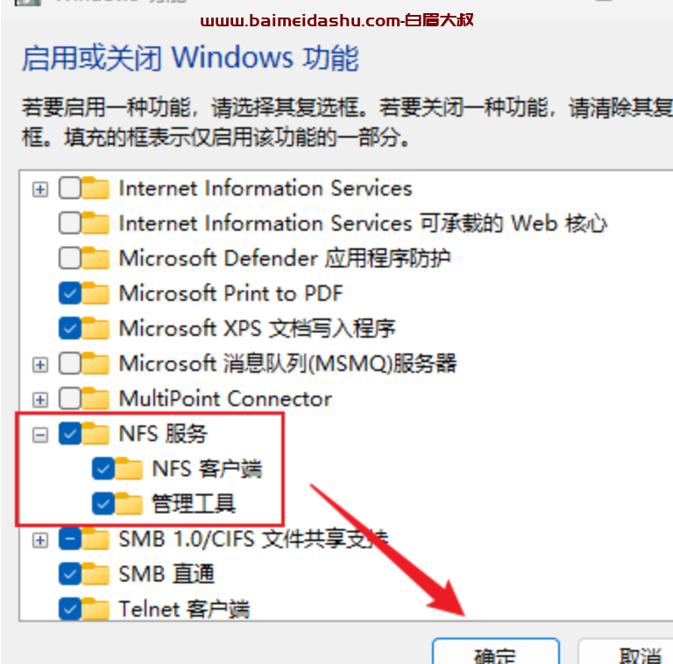673x664 pixels.
Task: Expand the Microsoft 消息队列(MSMQ)服务器 node
Action: click(x=40, y=365)
